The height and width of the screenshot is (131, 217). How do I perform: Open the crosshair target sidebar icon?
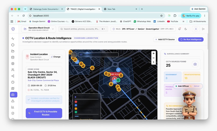(13, 45)
